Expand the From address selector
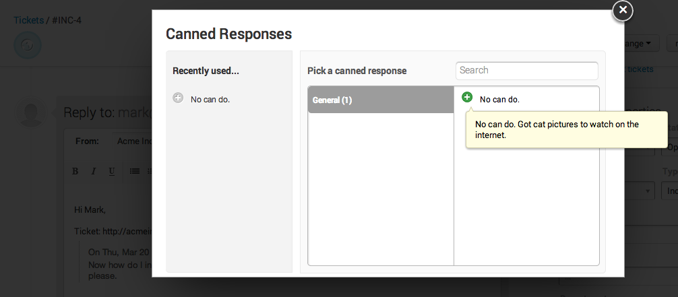Screen dimensions: 678x297 point(133,141)
